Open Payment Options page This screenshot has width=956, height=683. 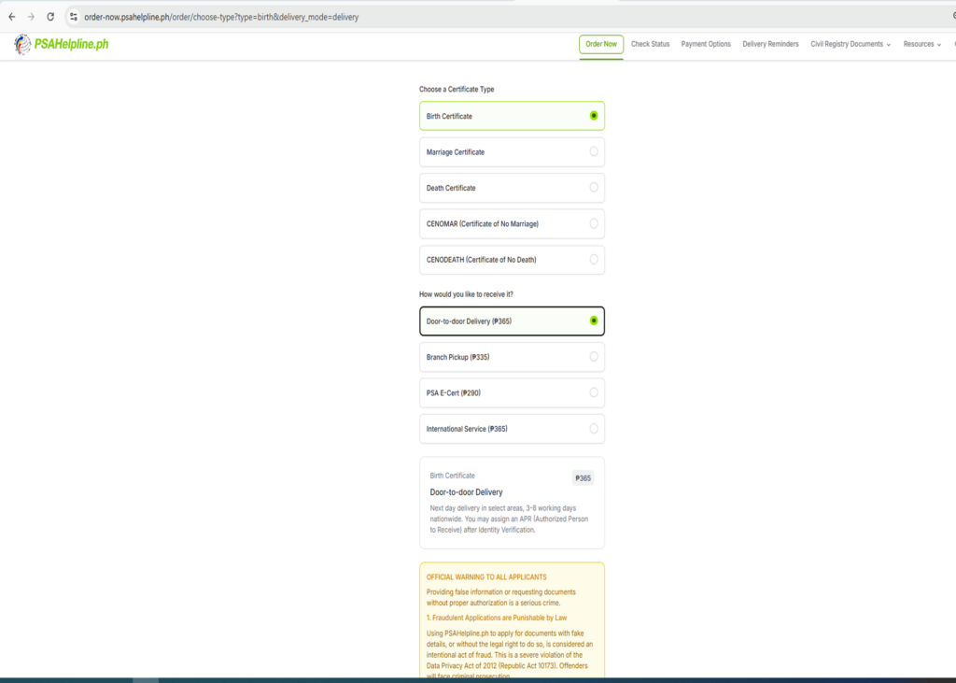[x=706, y=44]
